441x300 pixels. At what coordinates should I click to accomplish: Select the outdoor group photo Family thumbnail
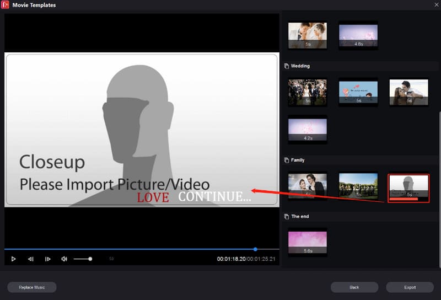pos(358,186)
